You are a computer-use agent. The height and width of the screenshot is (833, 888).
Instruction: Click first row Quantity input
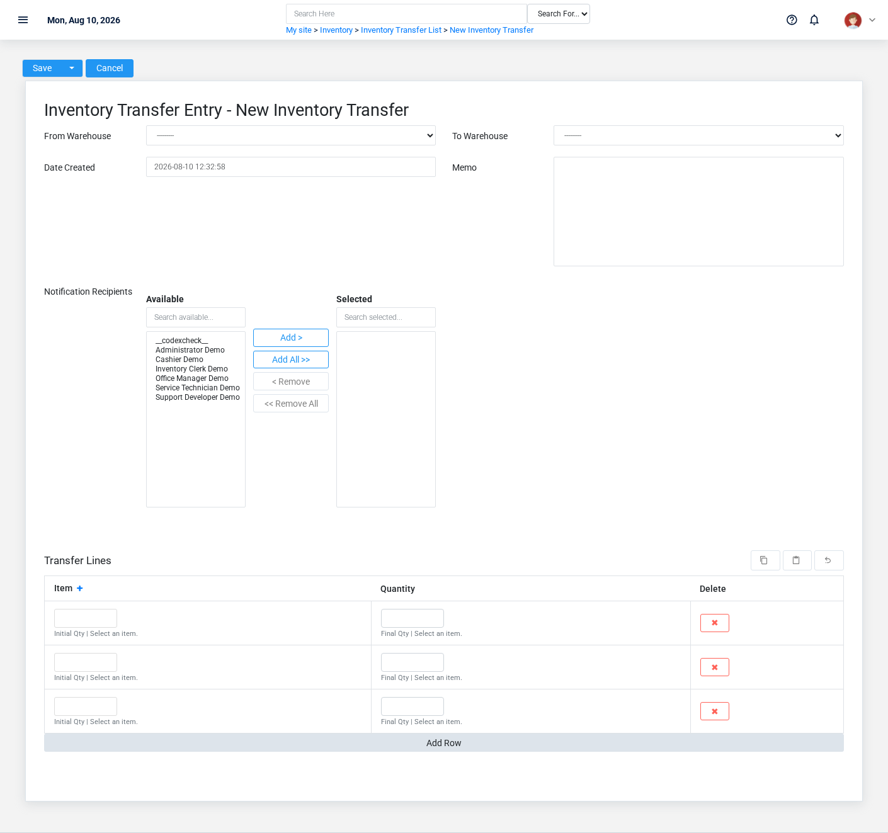point(413,618)
